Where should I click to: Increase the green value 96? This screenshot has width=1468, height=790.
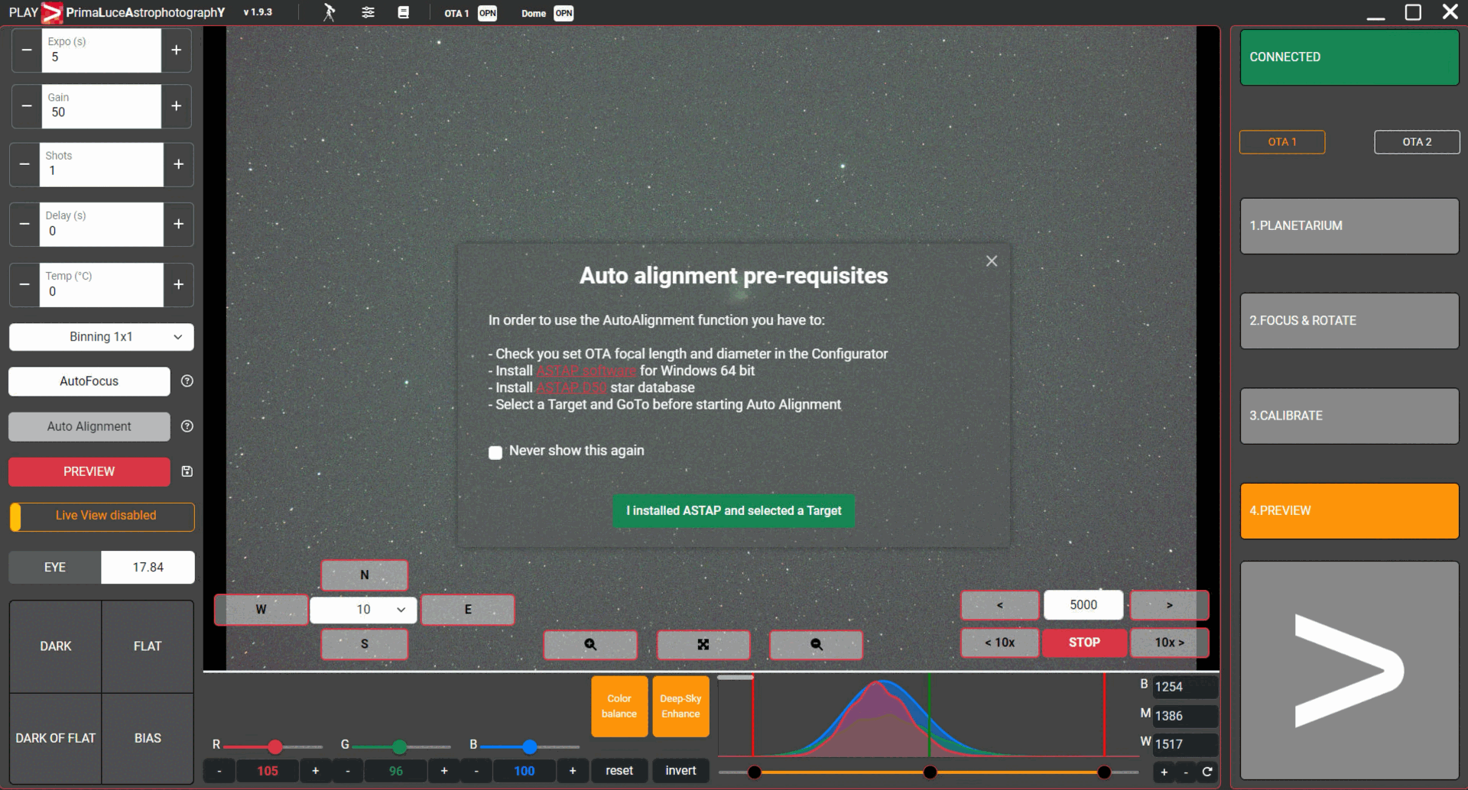coord(443,771)
